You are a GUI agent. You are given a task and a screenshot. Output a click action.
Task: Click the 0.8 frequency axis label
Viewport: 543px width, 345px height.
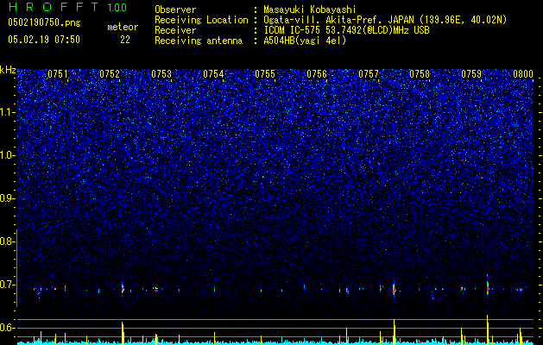pos(7,241)
